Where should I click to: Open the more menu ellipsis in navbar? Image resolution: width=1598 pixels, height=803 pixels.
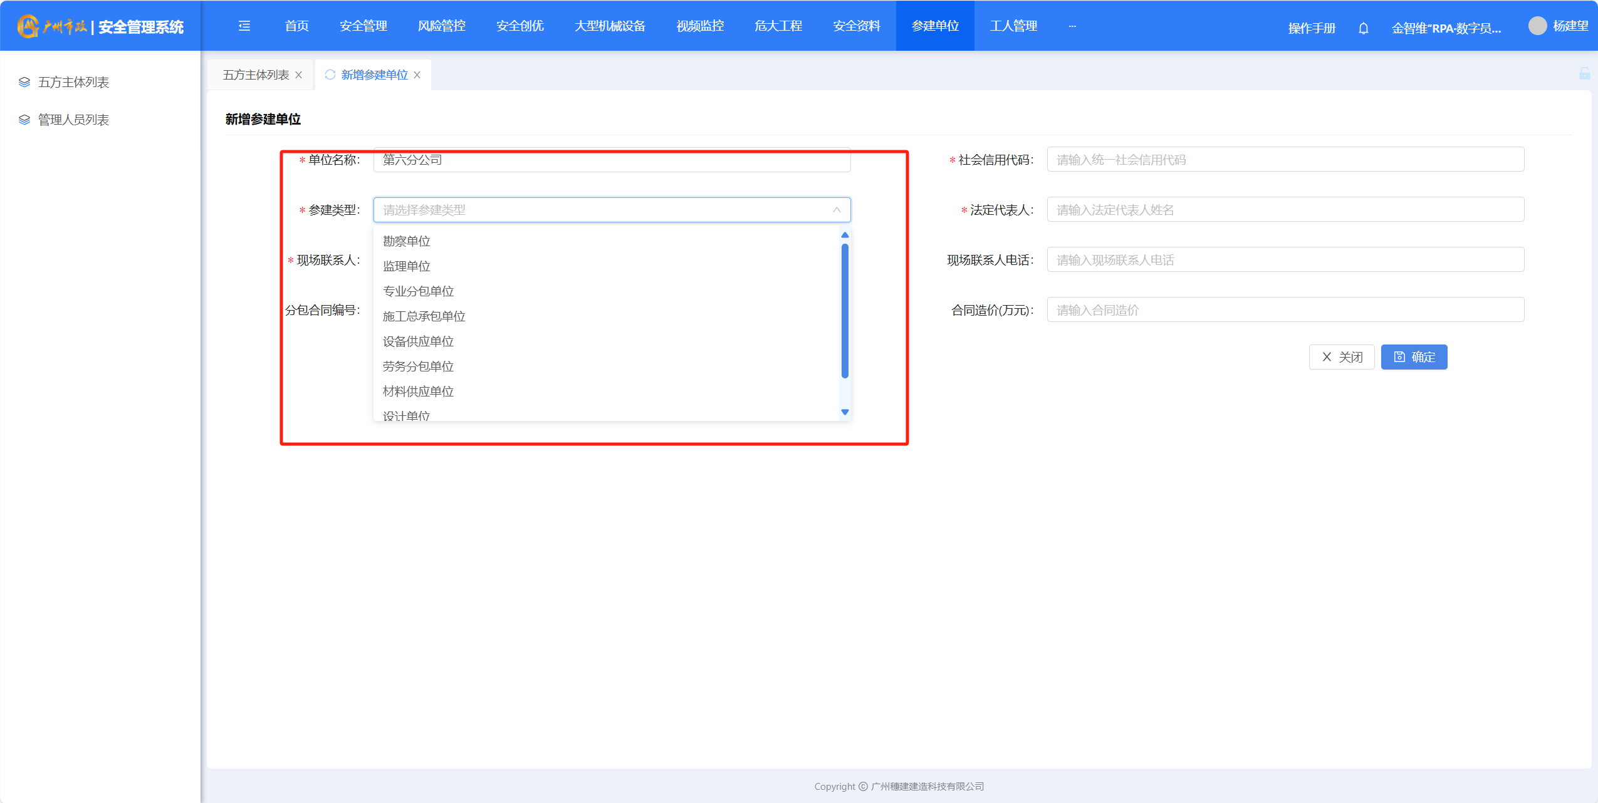point(1072,26)
